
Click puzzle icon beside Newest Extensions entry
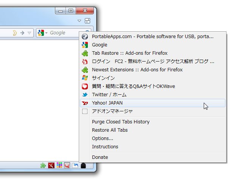point(85,70)
